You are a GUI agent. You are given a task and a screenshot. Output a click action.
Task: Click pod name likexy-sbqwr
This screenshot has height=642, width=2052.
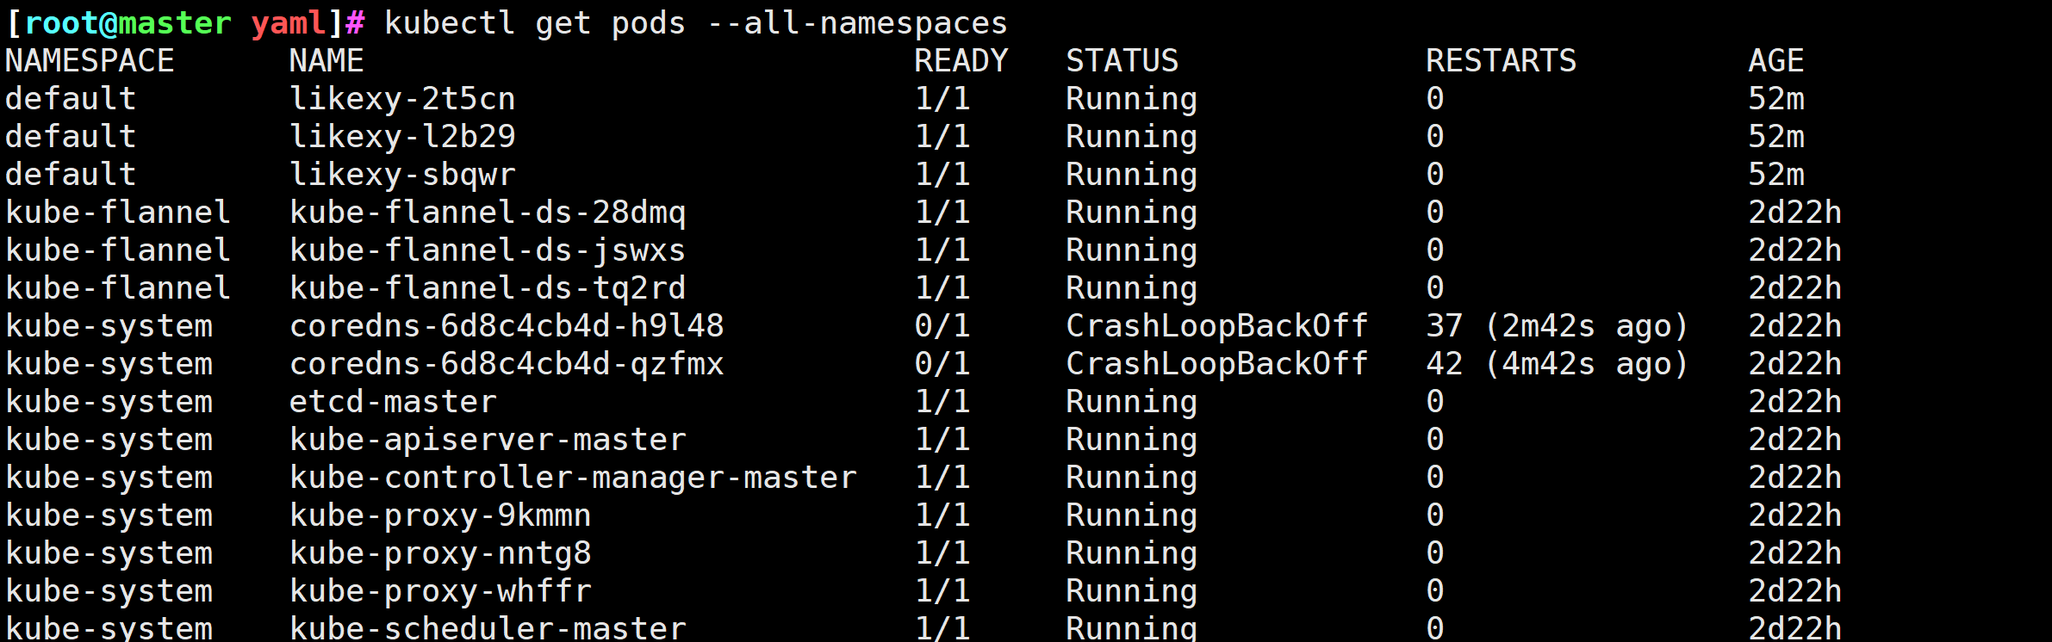coord(402,175)
